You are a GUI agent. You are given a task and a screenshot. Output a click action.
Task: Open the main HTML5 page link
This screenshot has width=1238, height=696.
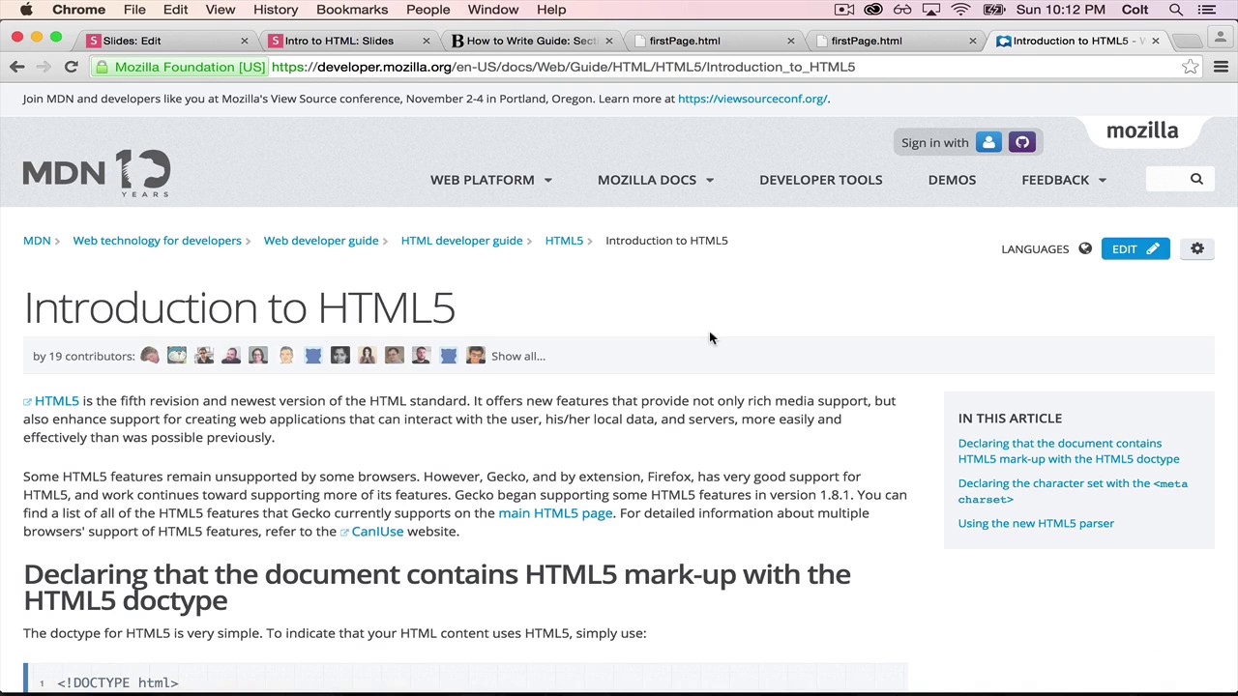pyautogui.click(x=555, y=513)
